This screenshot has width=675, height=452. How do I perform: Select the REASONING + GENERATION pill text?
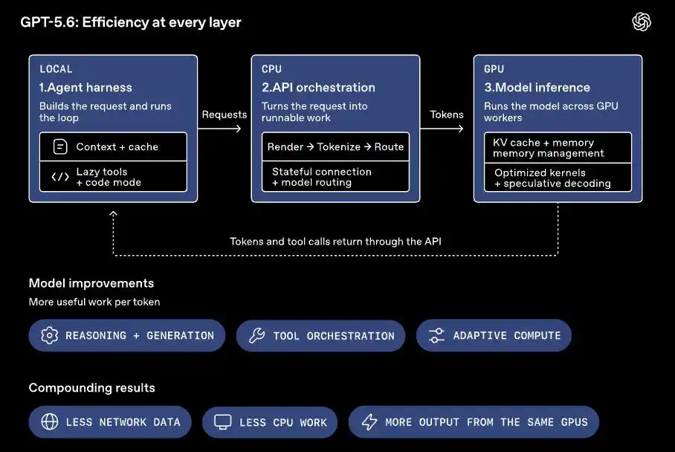click(x=140, y=335)
